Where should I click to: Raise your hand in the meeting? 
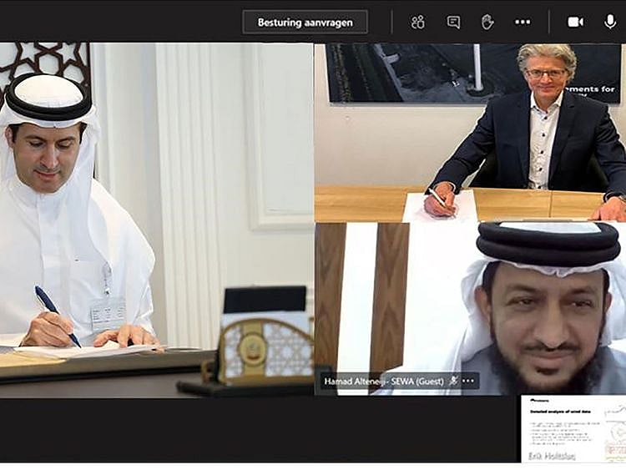tap(487, 23)
